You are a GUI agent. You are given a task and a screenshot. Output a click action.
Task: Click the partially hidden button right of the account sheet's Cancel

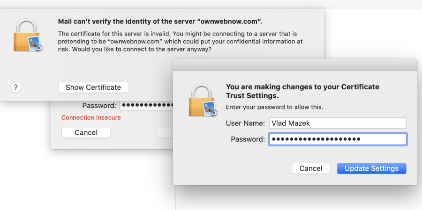(165, 133)
